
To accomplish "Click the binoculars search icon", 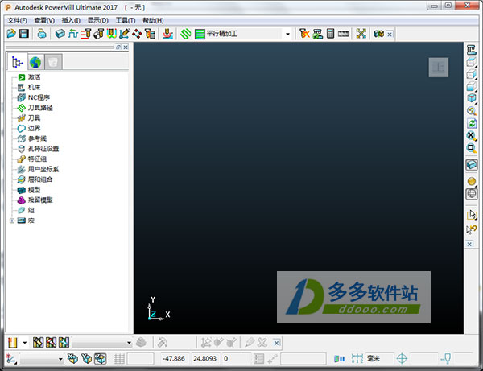I will click(378, 34).
